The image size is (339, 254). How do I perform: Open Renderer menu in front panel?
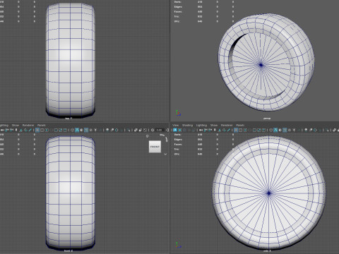click(28, 125)
